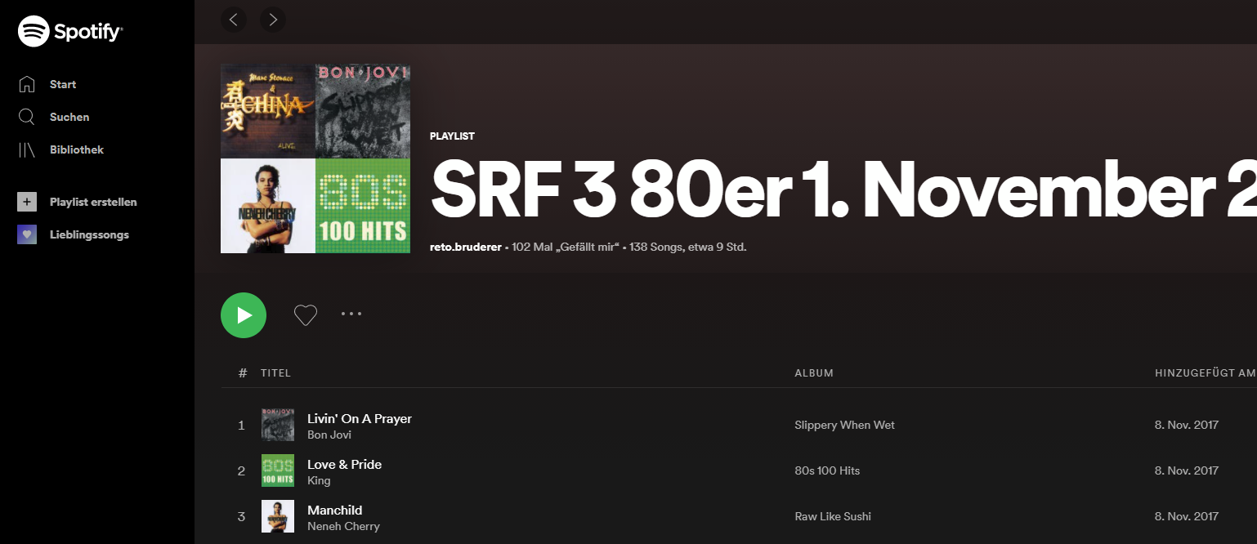Image resolution: width=1257 pixels, height=544 pixels.
Task: Open the album link Raw Like Sushi
Action: coord(833,516)
